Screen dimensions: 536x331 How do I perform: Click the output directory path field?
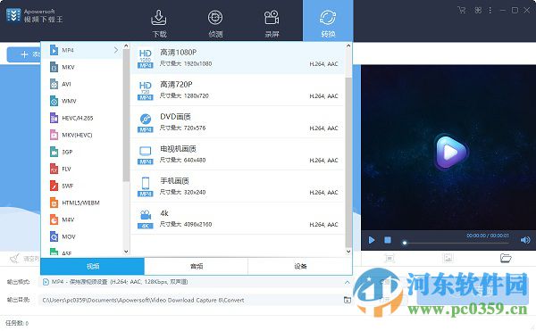tap(190, 301)
